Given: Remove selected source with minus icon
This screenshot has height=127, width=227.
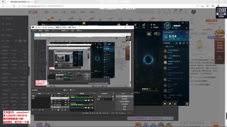Looking at the screenshot, I should click(x=55, y=110).
